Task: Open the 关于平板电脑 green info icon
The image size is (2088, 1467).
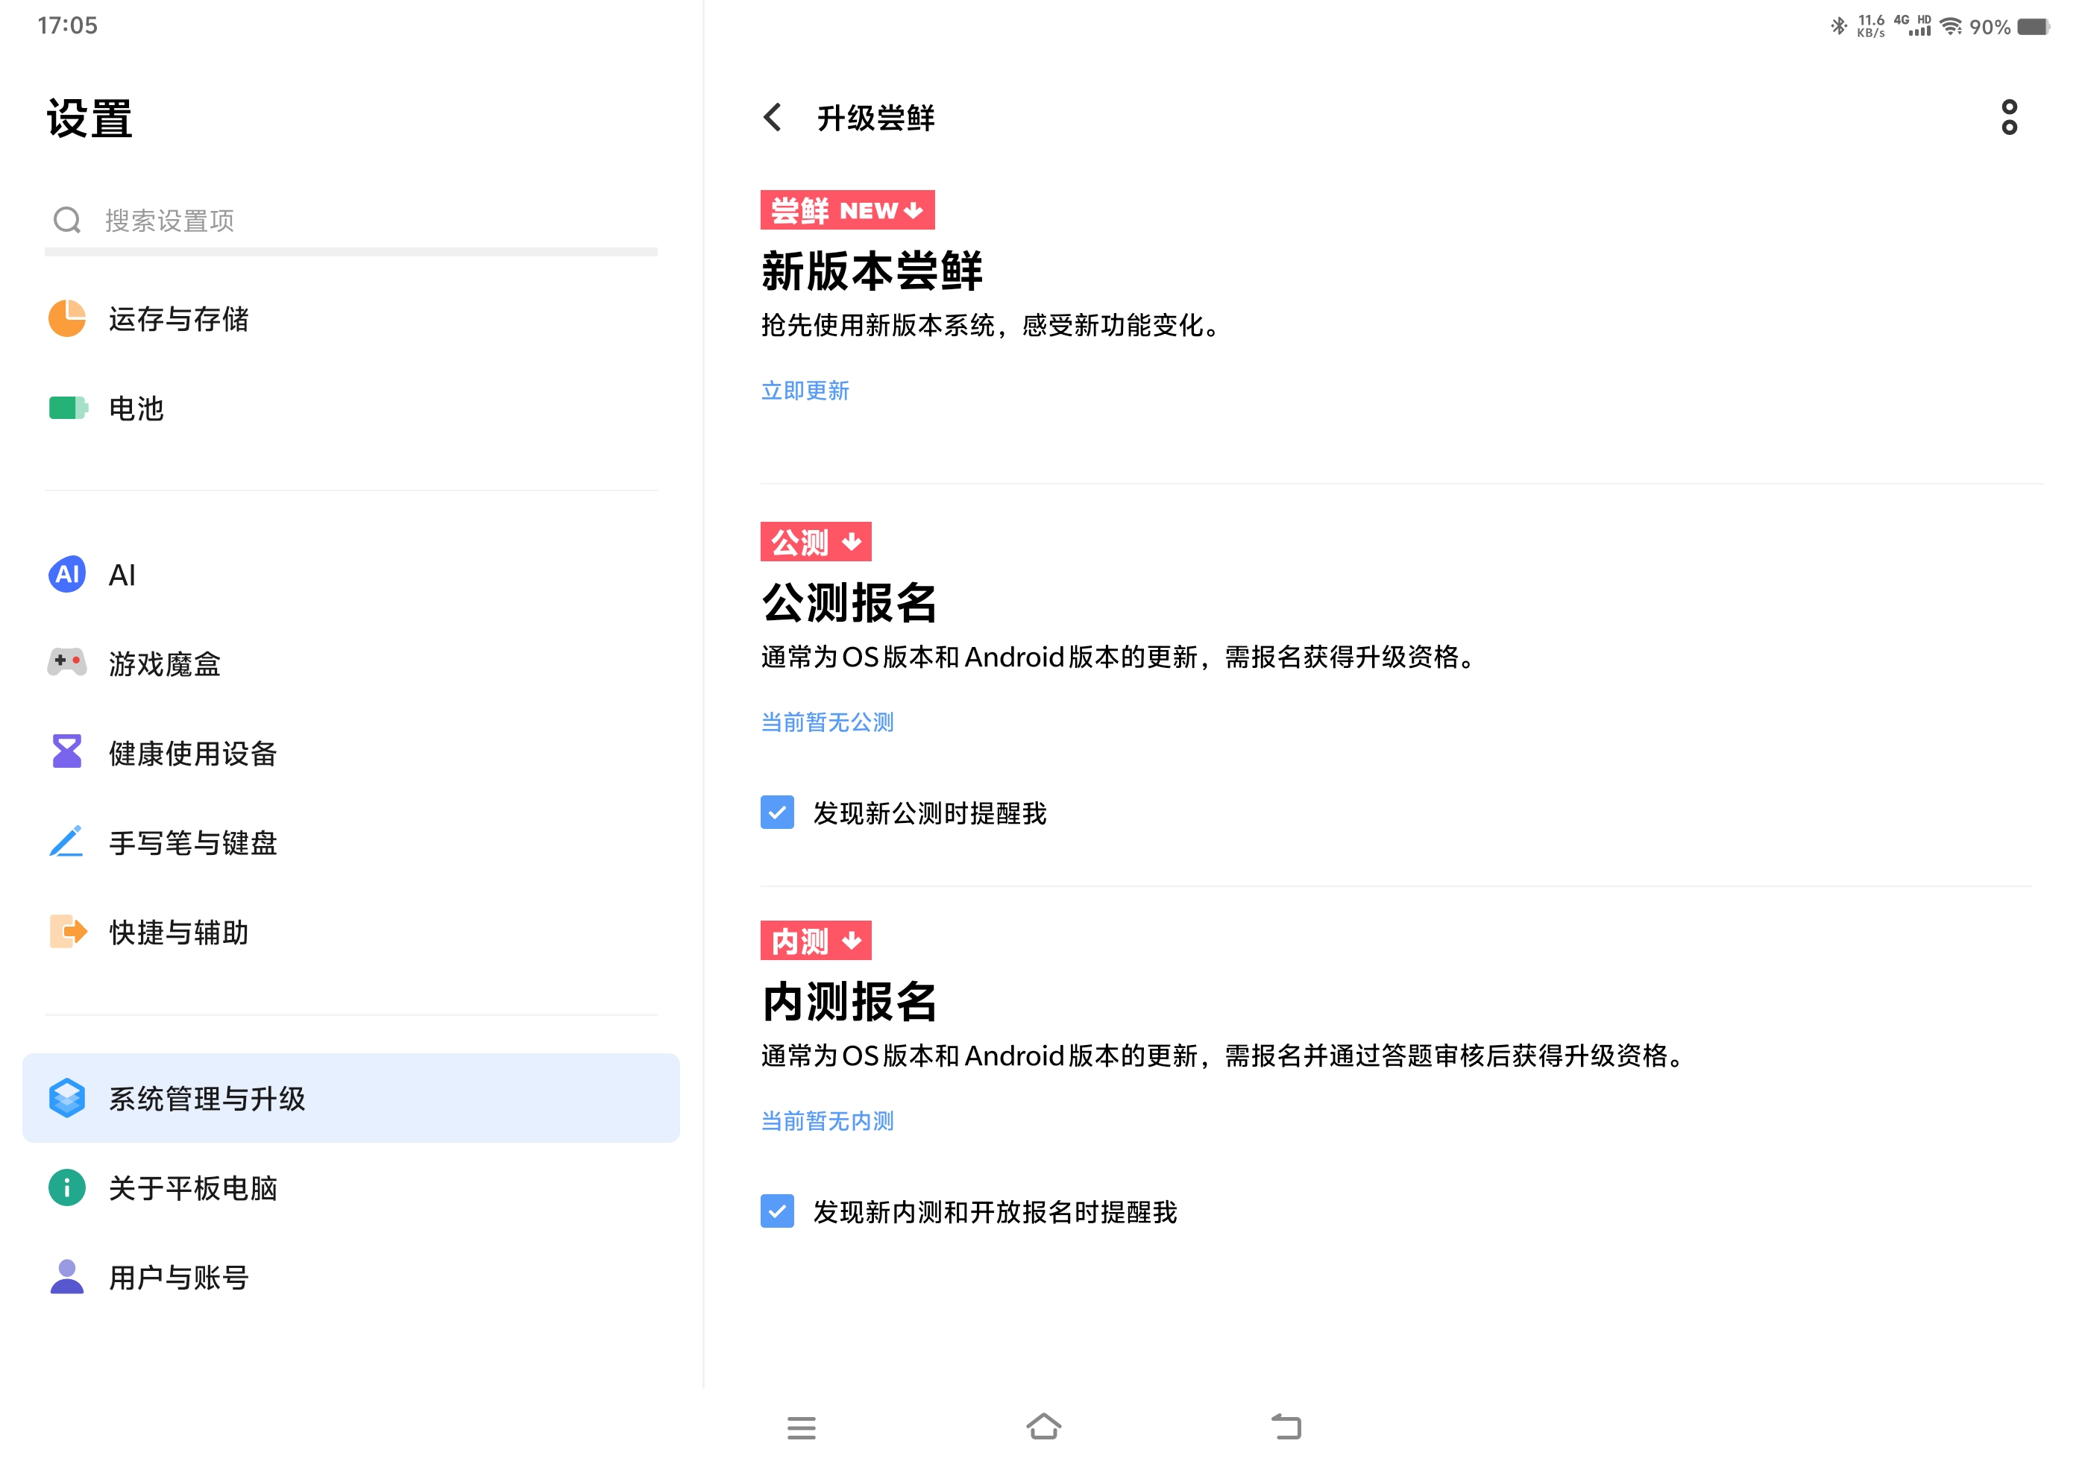Action: click(x=67, y=1187)
